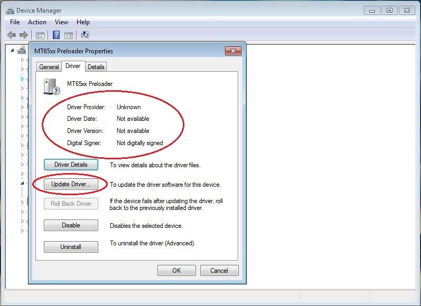Click the 'Driver Version:' label
Viewport: 421px width, 306px height.
click(x=85, y=131)
